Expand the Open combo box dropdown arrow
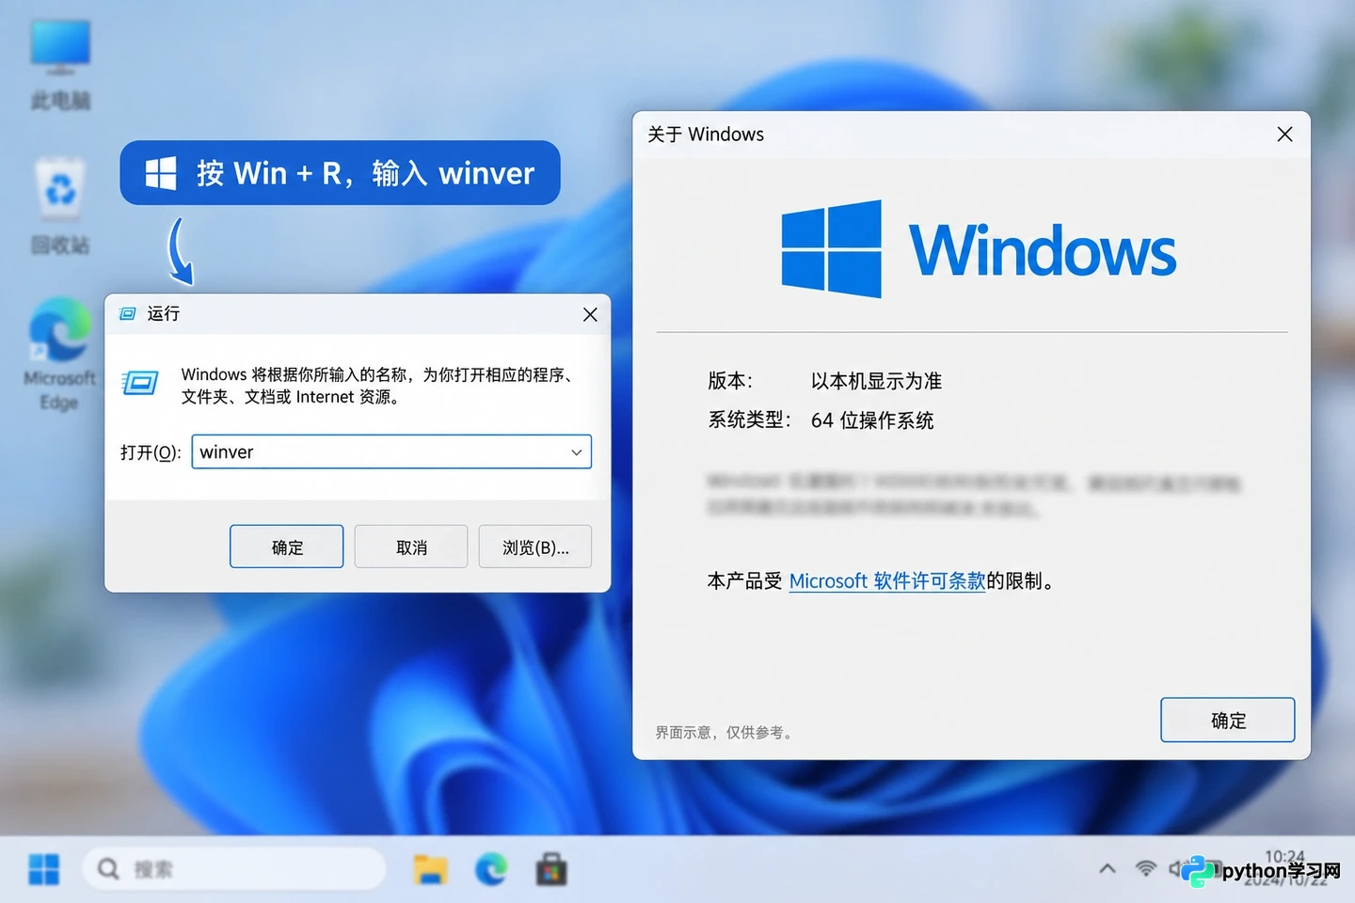The image size is (1355, 903). [x=577, y=452]
